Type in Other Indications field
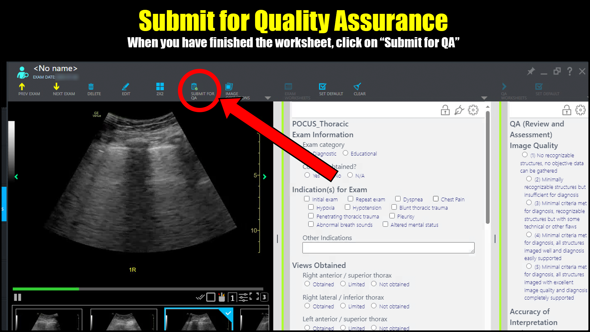590x332 pixels. (x=388, y=248)
